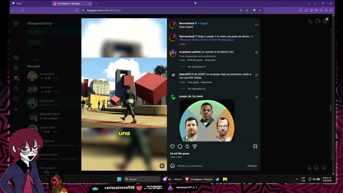Expand the thespecterboy account switcher
This screenshot has height=193, width=343.
tap(42, 23)
